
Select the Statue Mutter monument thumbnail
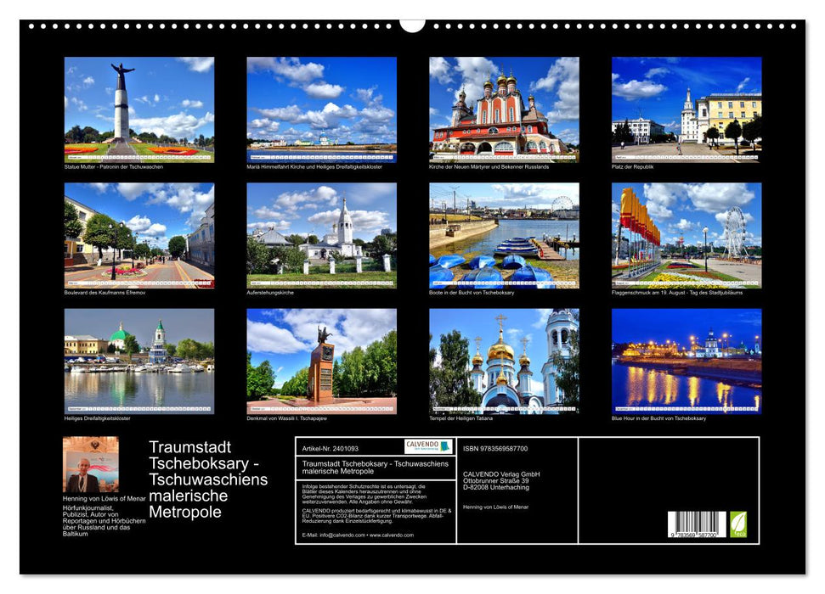point(138,109)
